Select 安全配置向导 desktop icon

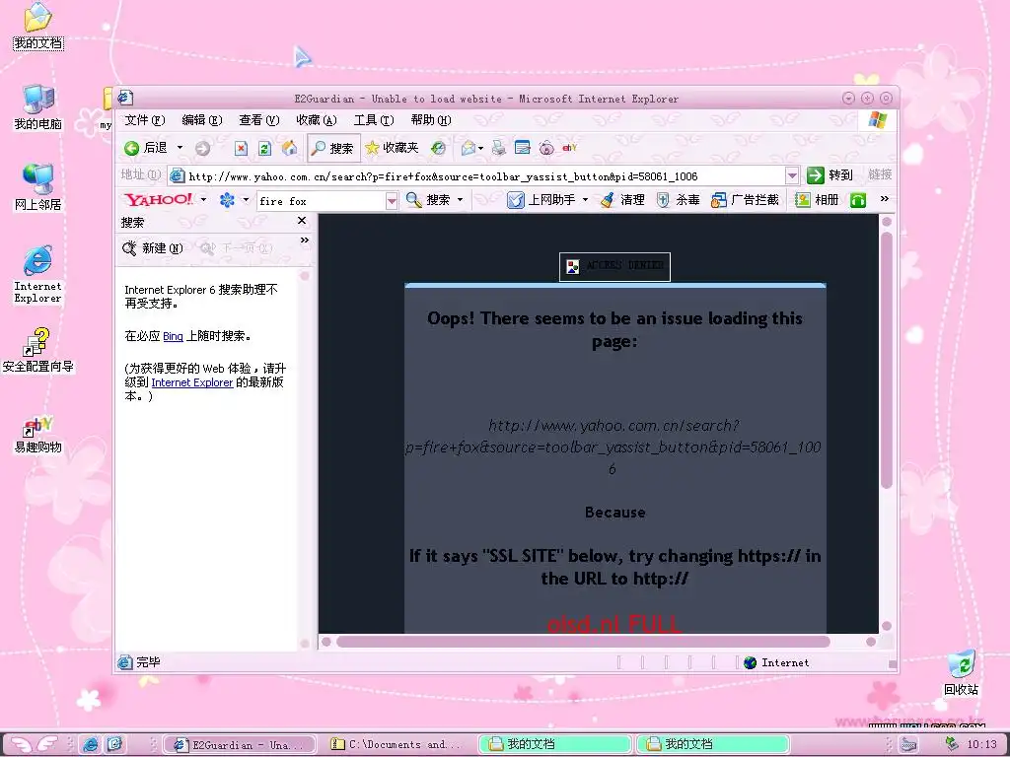[x=38, y=350]
